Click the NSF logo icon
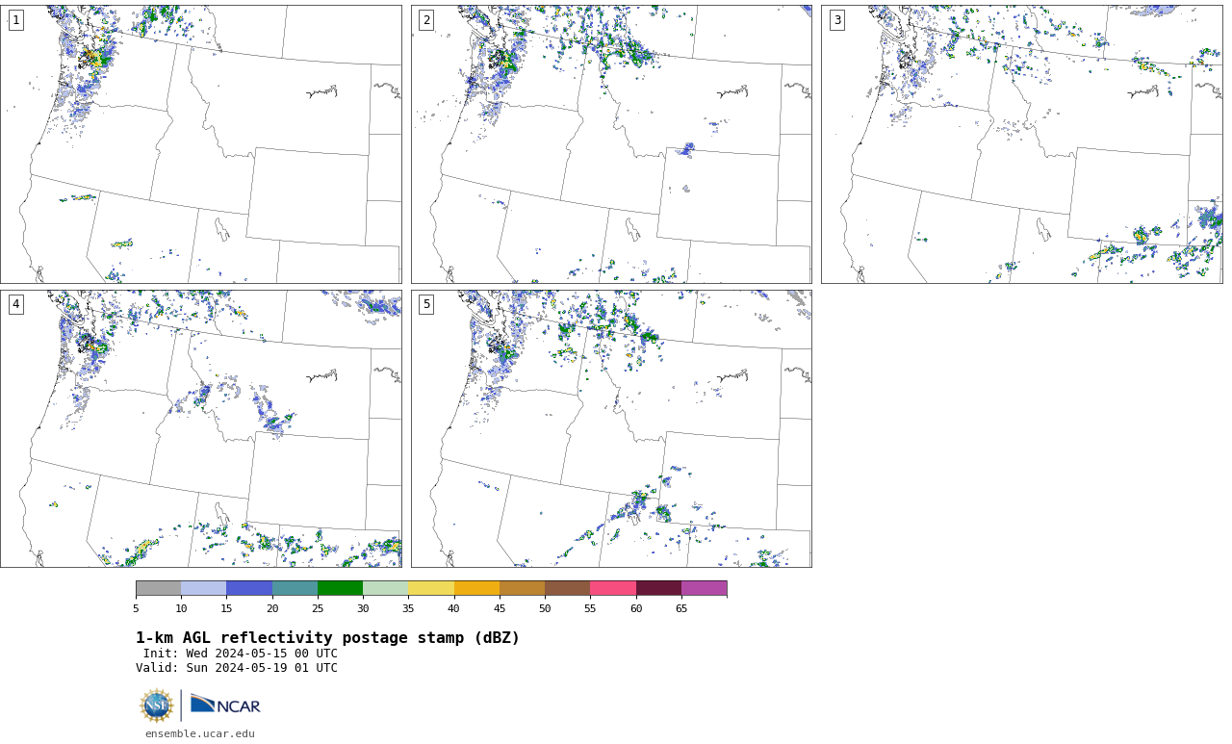The height and width of the screenshot is (744, 1232). tap(157, 706)
